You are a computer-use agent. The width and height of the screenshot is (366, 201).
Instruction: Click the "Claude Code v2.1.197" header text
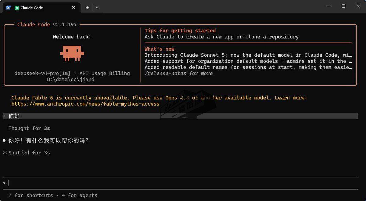click(x=47, y=24)
